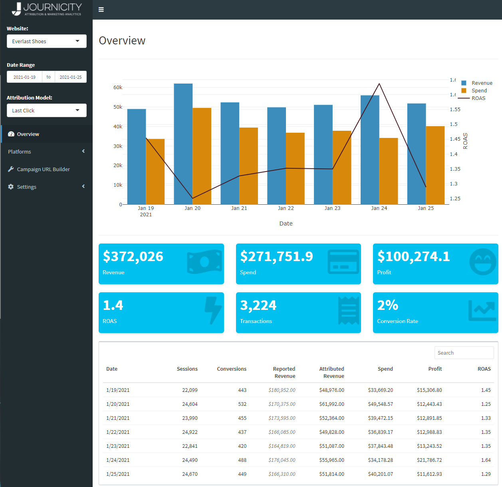The image size is (502, 487).
Task: Expand the Settings menu chevron
Action: coord(83,186)
